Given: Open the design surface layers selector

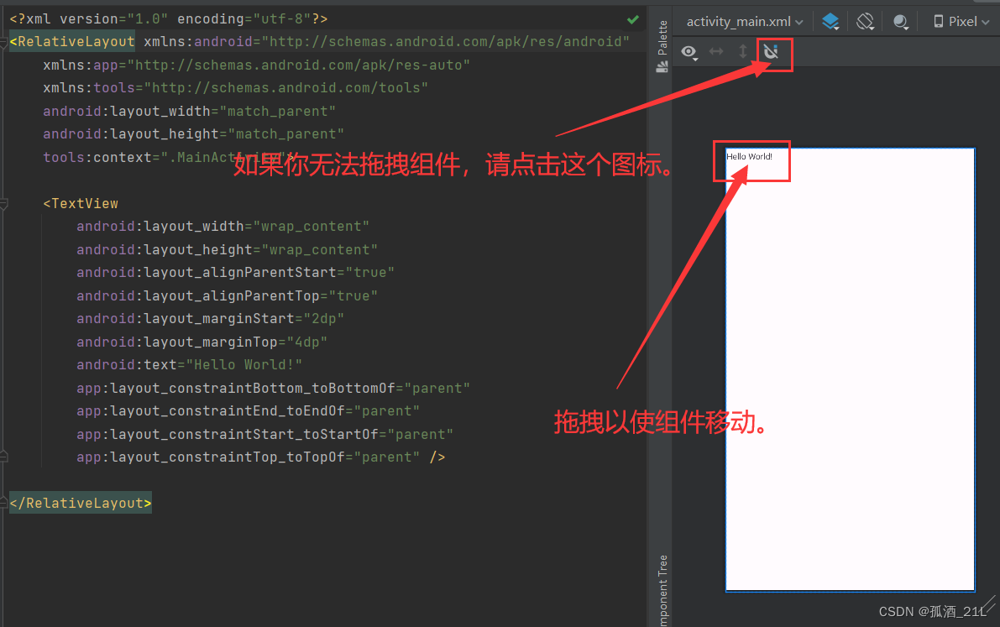Looking at the screenshot, I should coord(830,22).
